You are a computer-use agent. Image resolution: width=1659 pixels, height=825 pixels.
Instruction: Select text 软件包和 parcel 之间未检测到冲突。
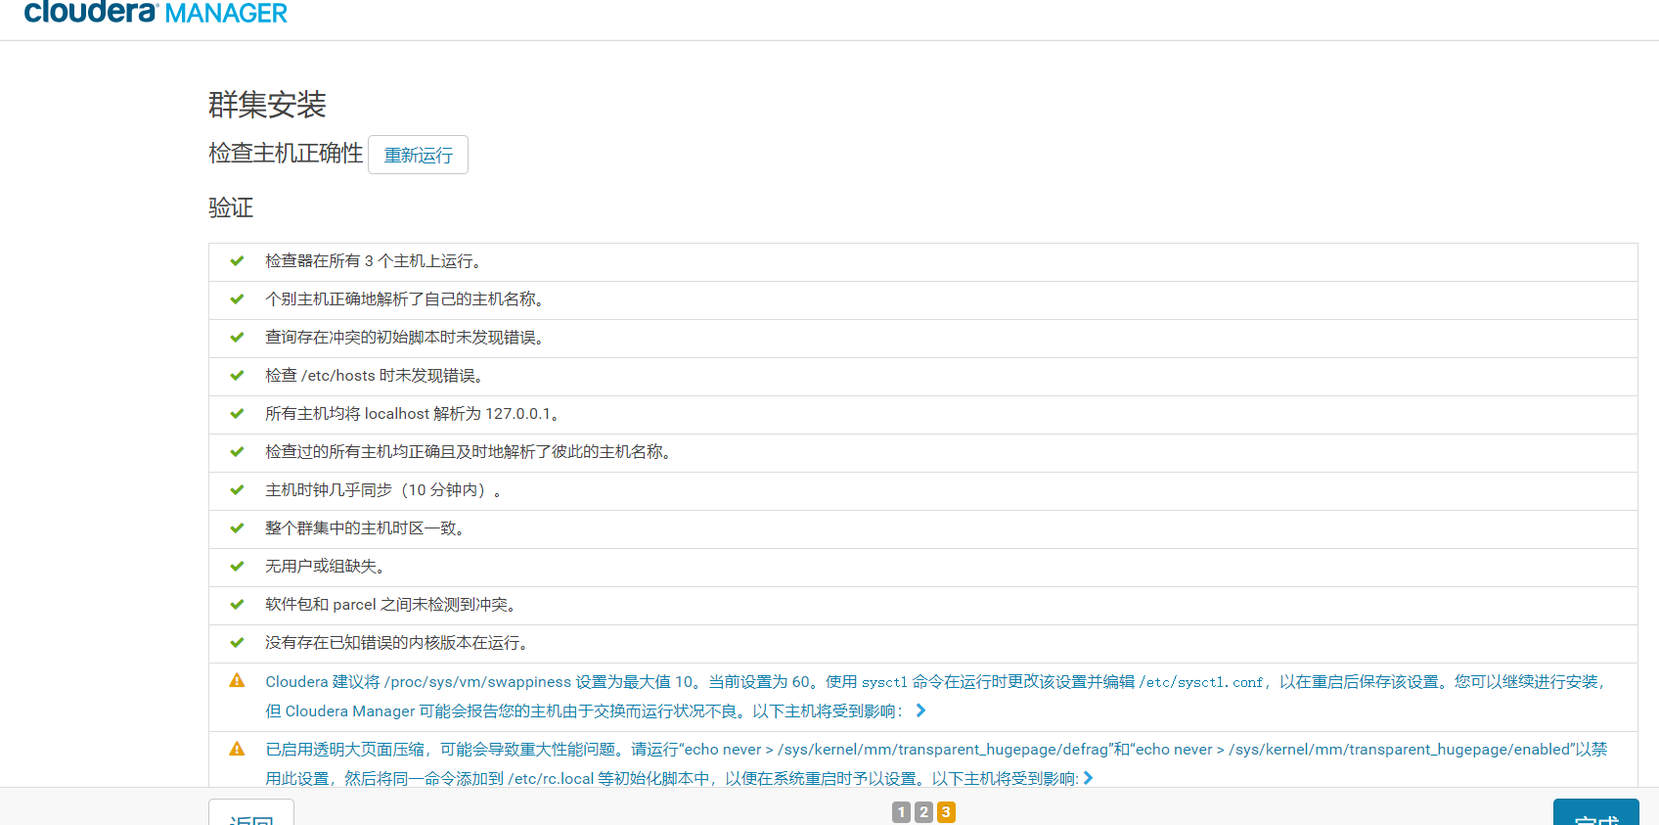(390, 605)
